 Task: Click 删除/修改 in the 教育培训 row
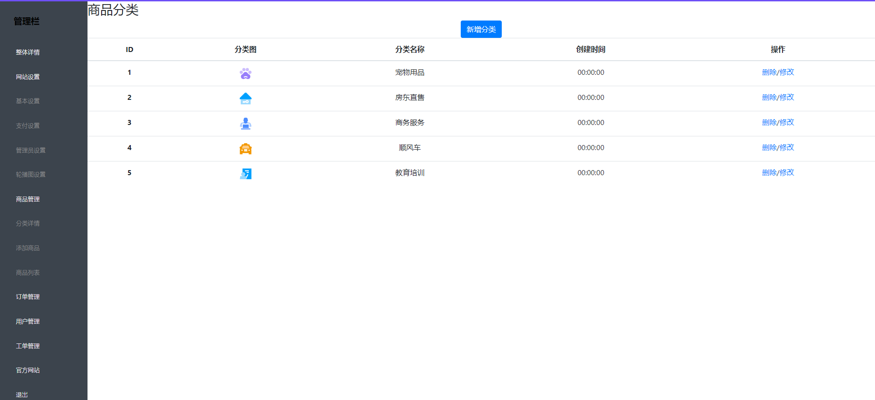tap(777, 173)
